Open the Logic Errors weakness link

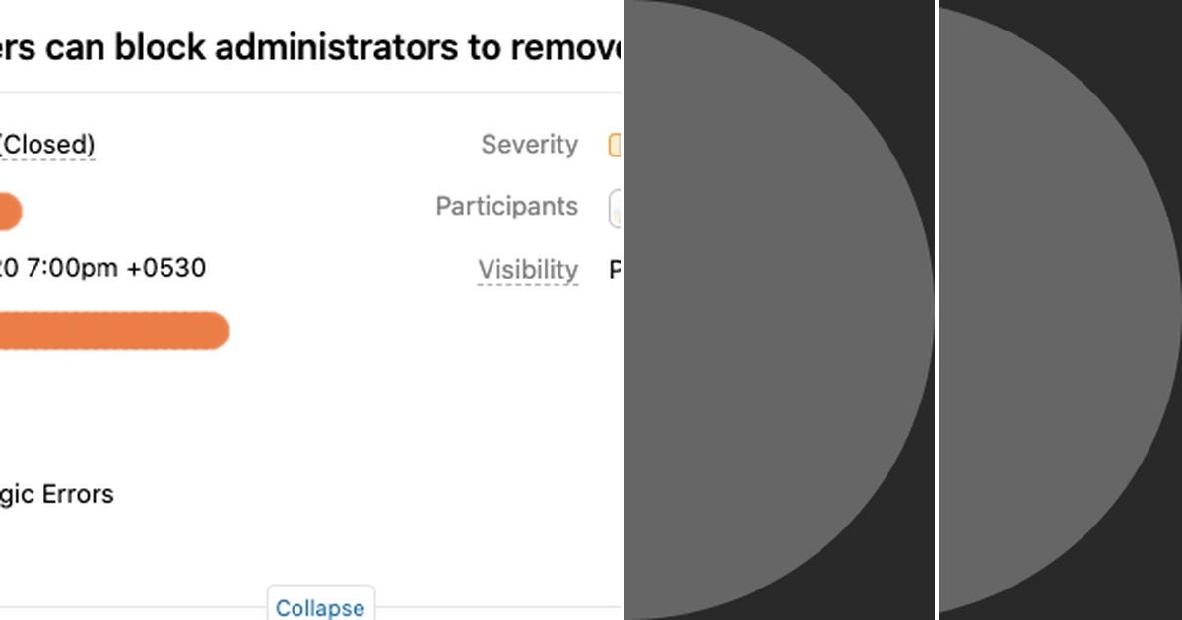pos(56,494)
